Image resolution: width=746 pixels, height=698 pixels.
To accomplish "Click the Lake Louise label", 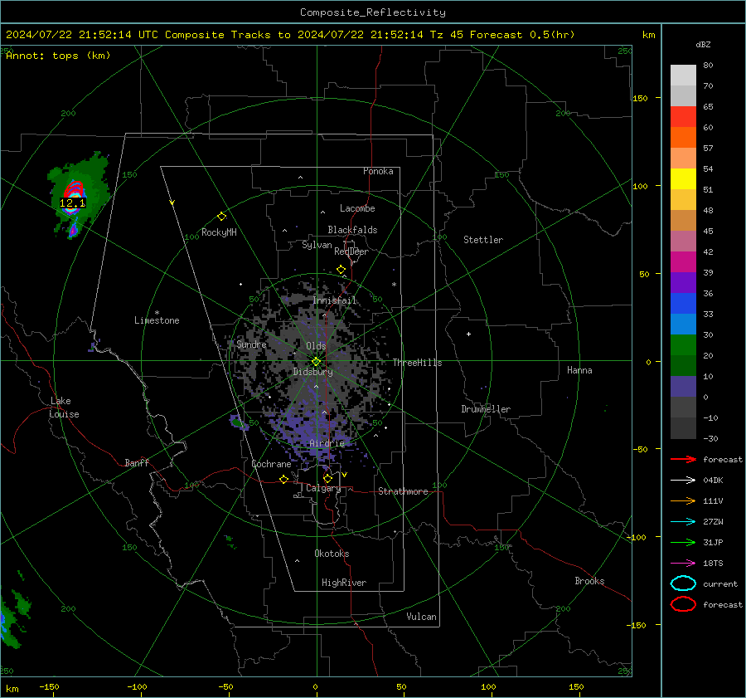I will [64, 408].
